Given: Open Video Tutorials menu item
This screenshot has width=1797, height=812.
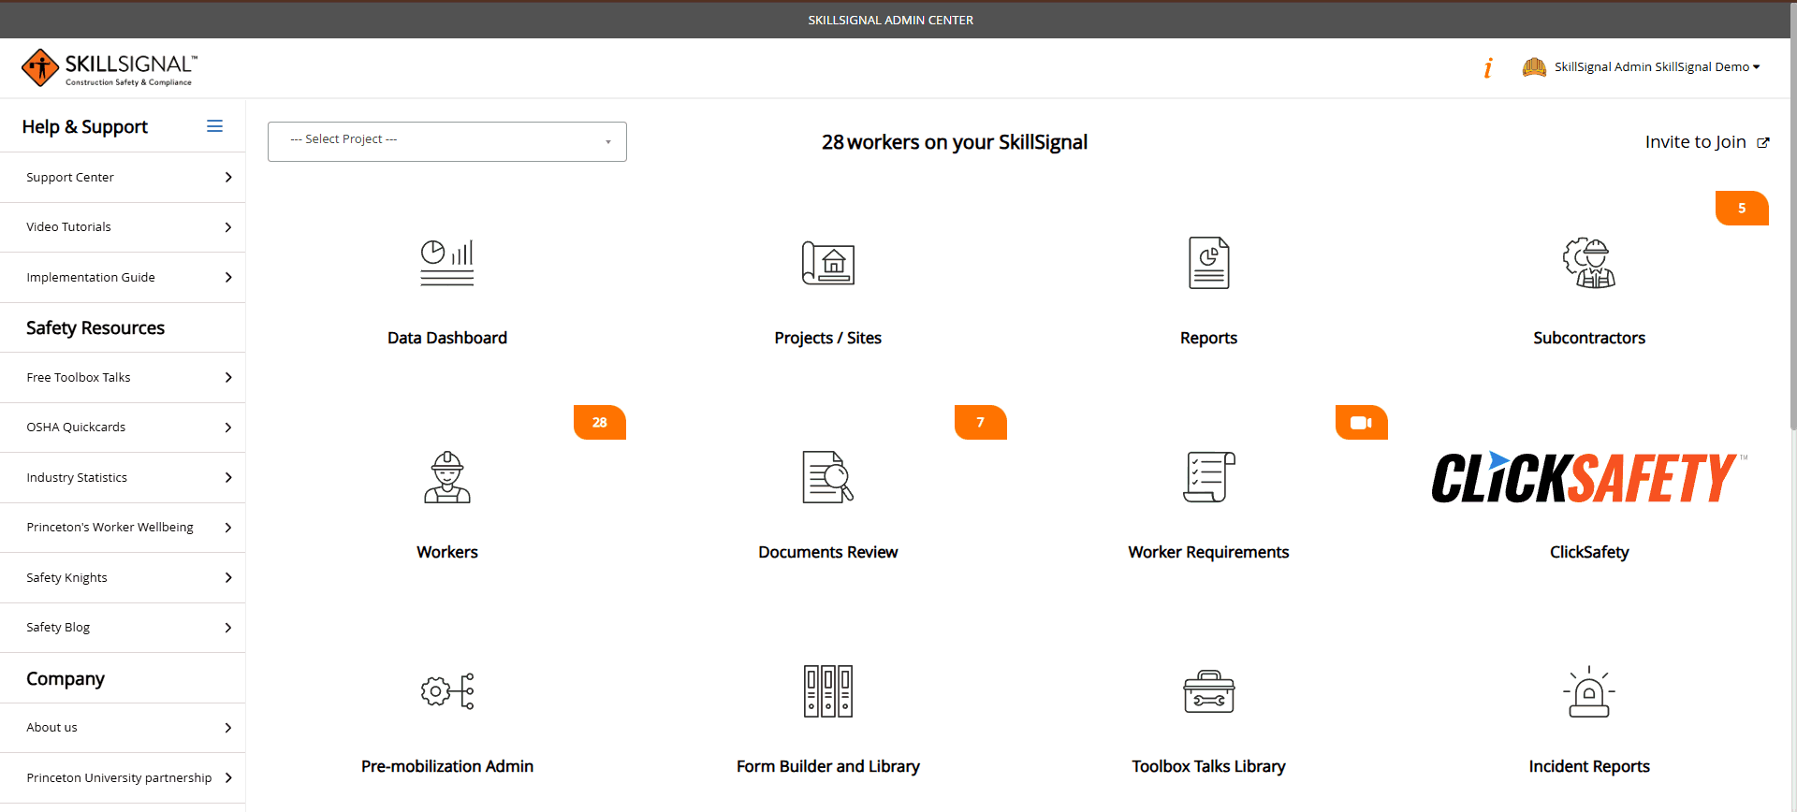Looking at the screenshot, I should pyautogui.click(x=123, y=227).
